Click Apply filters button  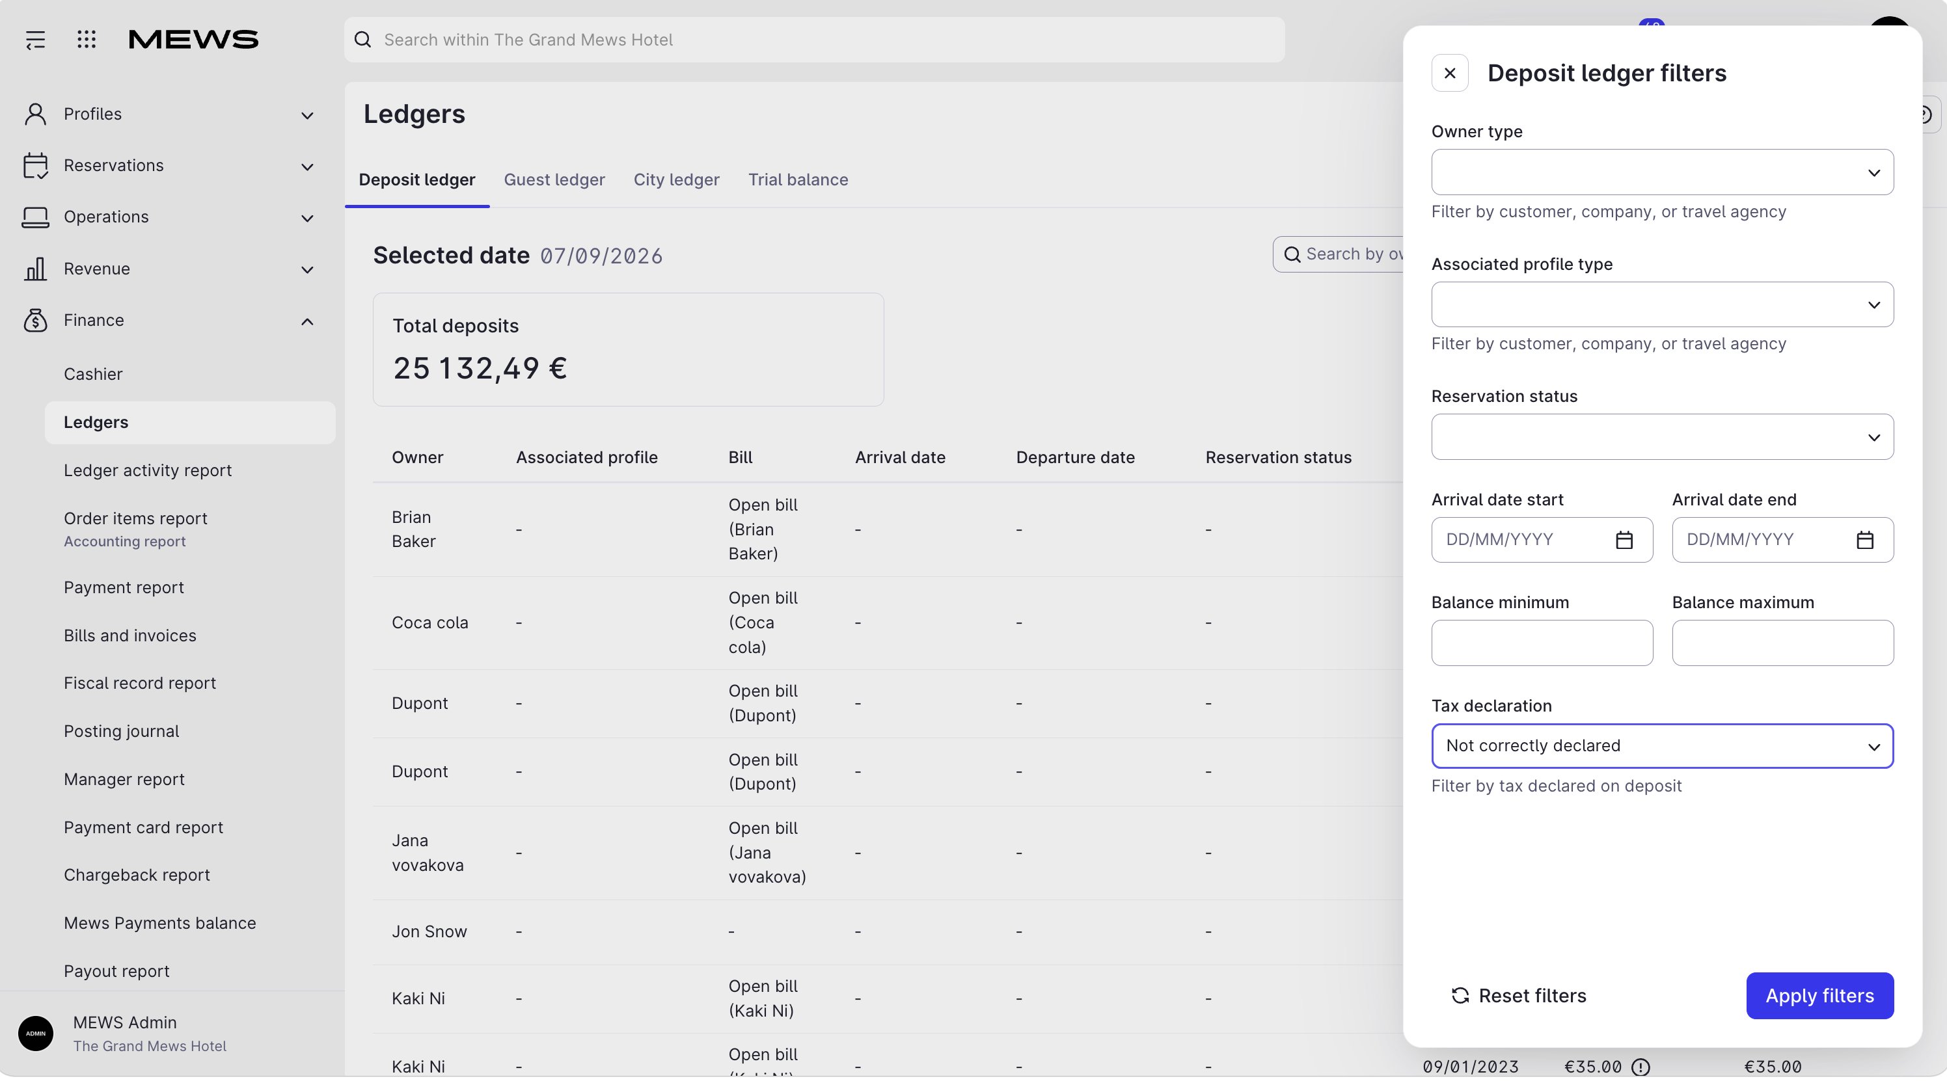(x=1819, y=996)
